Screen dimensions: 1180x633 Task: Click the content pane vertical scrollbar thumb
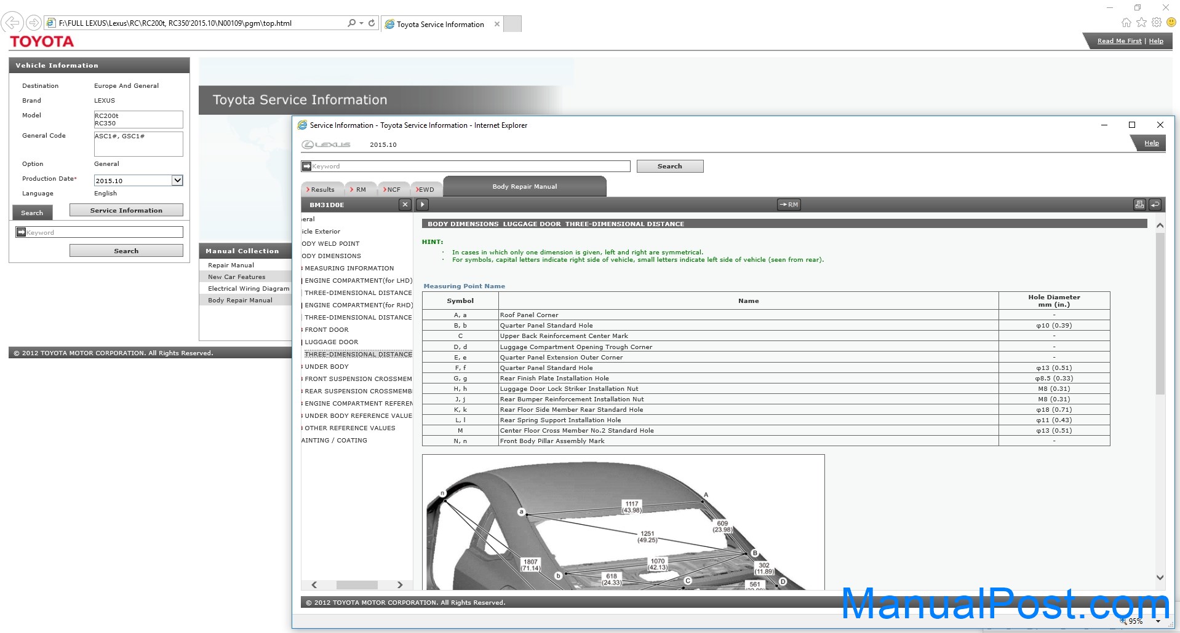[1160, 313]
